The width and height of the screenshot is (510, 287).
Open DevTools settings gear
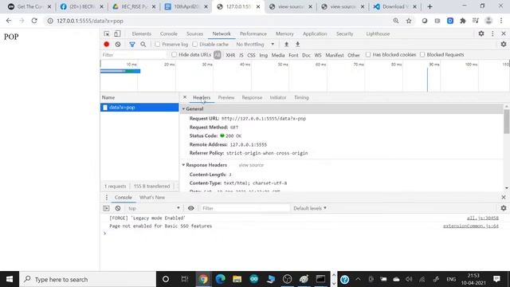click(x=481, y=33)
